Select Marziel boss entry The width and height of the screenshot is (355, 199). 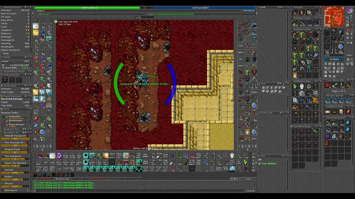15,171
